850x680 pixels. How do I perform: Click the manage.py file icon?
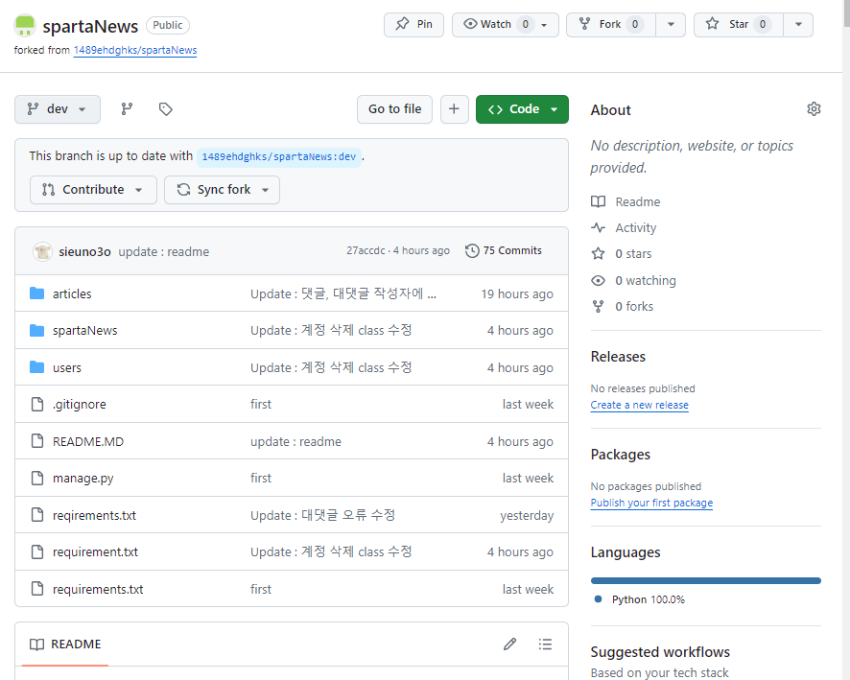(36, 478)
